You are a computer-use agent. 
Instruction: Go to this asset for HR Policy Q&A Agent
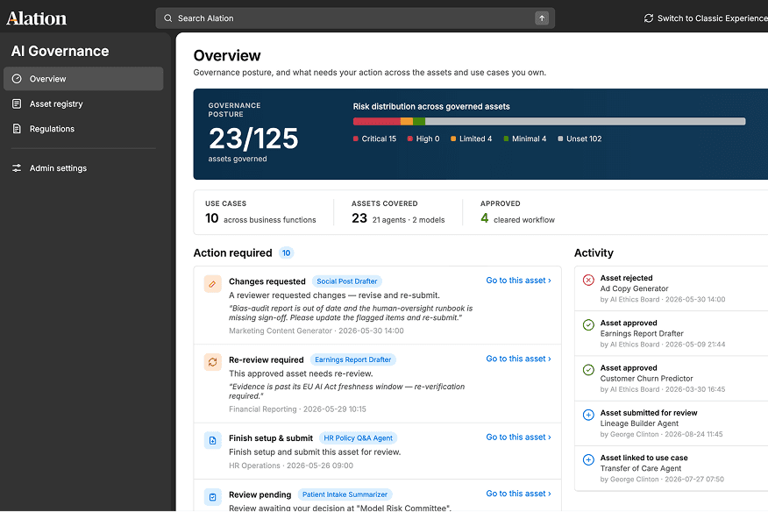click(x=518, y=437)
